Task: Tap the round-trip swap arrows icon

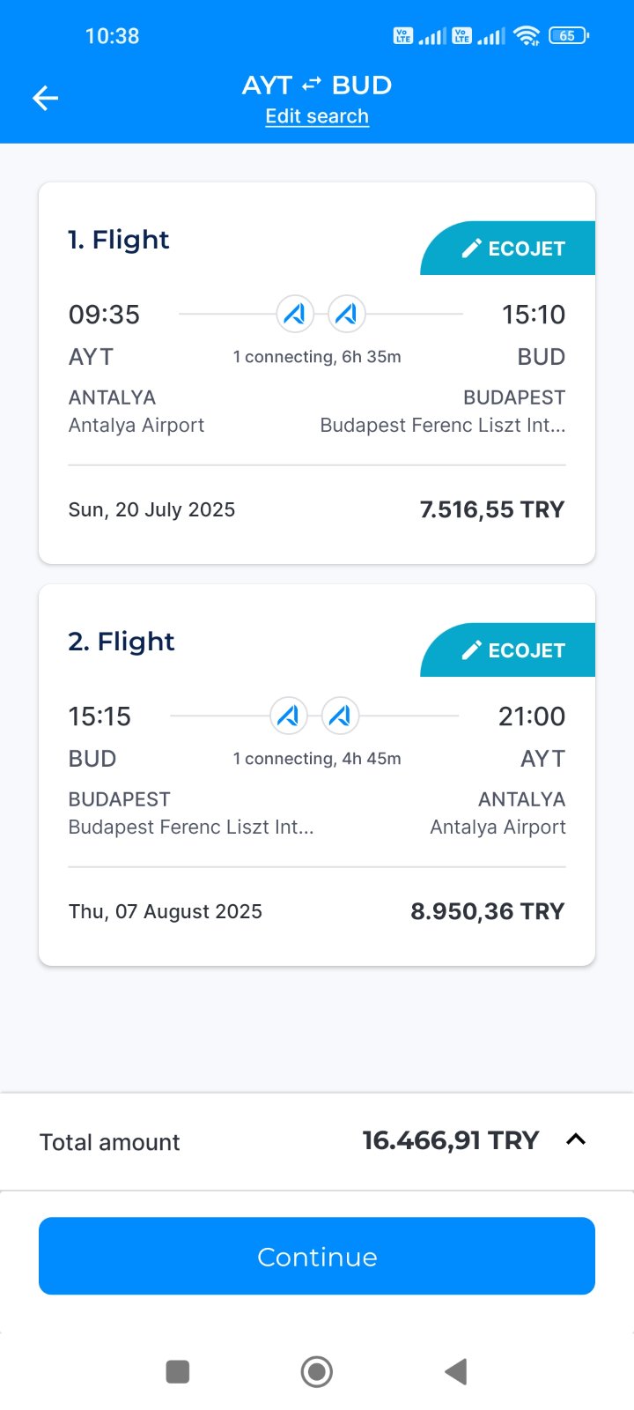Action: (x=312, y=85)
